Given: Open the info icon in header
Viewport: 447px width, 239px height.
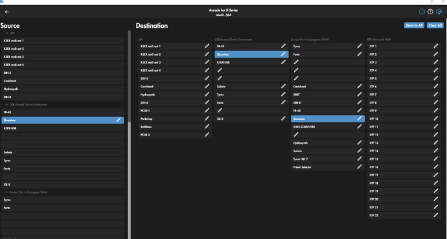Looking at the screenshot, I should [x=422, y=12].
